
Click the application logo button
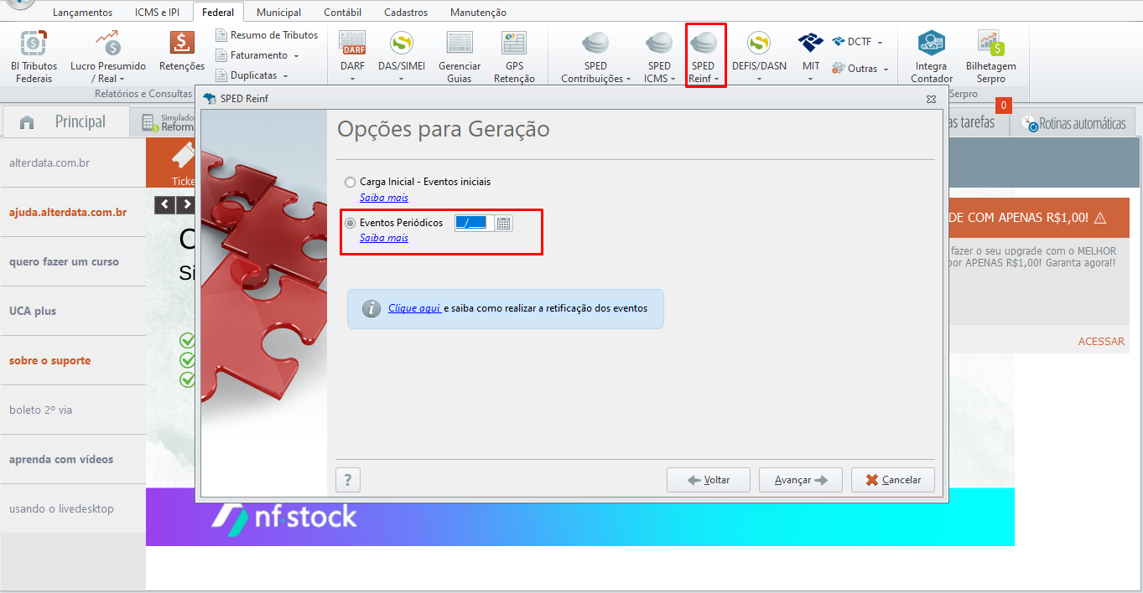21,3
